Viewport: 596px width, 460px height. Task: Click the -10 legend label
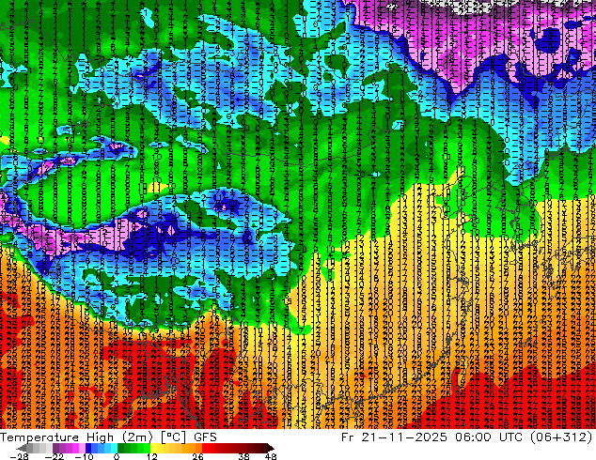click(x=85, y=456)
